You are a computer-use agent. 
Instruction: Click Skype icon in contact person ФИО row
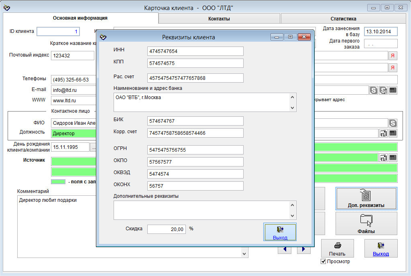coord(393,123)
